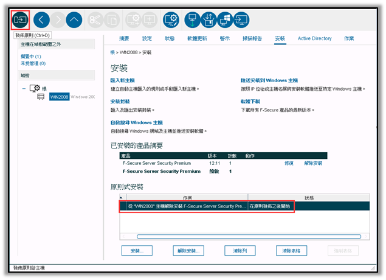Click the server icon beside WIN2008
Screen dimensions: 386x280
tap(41, 97)
